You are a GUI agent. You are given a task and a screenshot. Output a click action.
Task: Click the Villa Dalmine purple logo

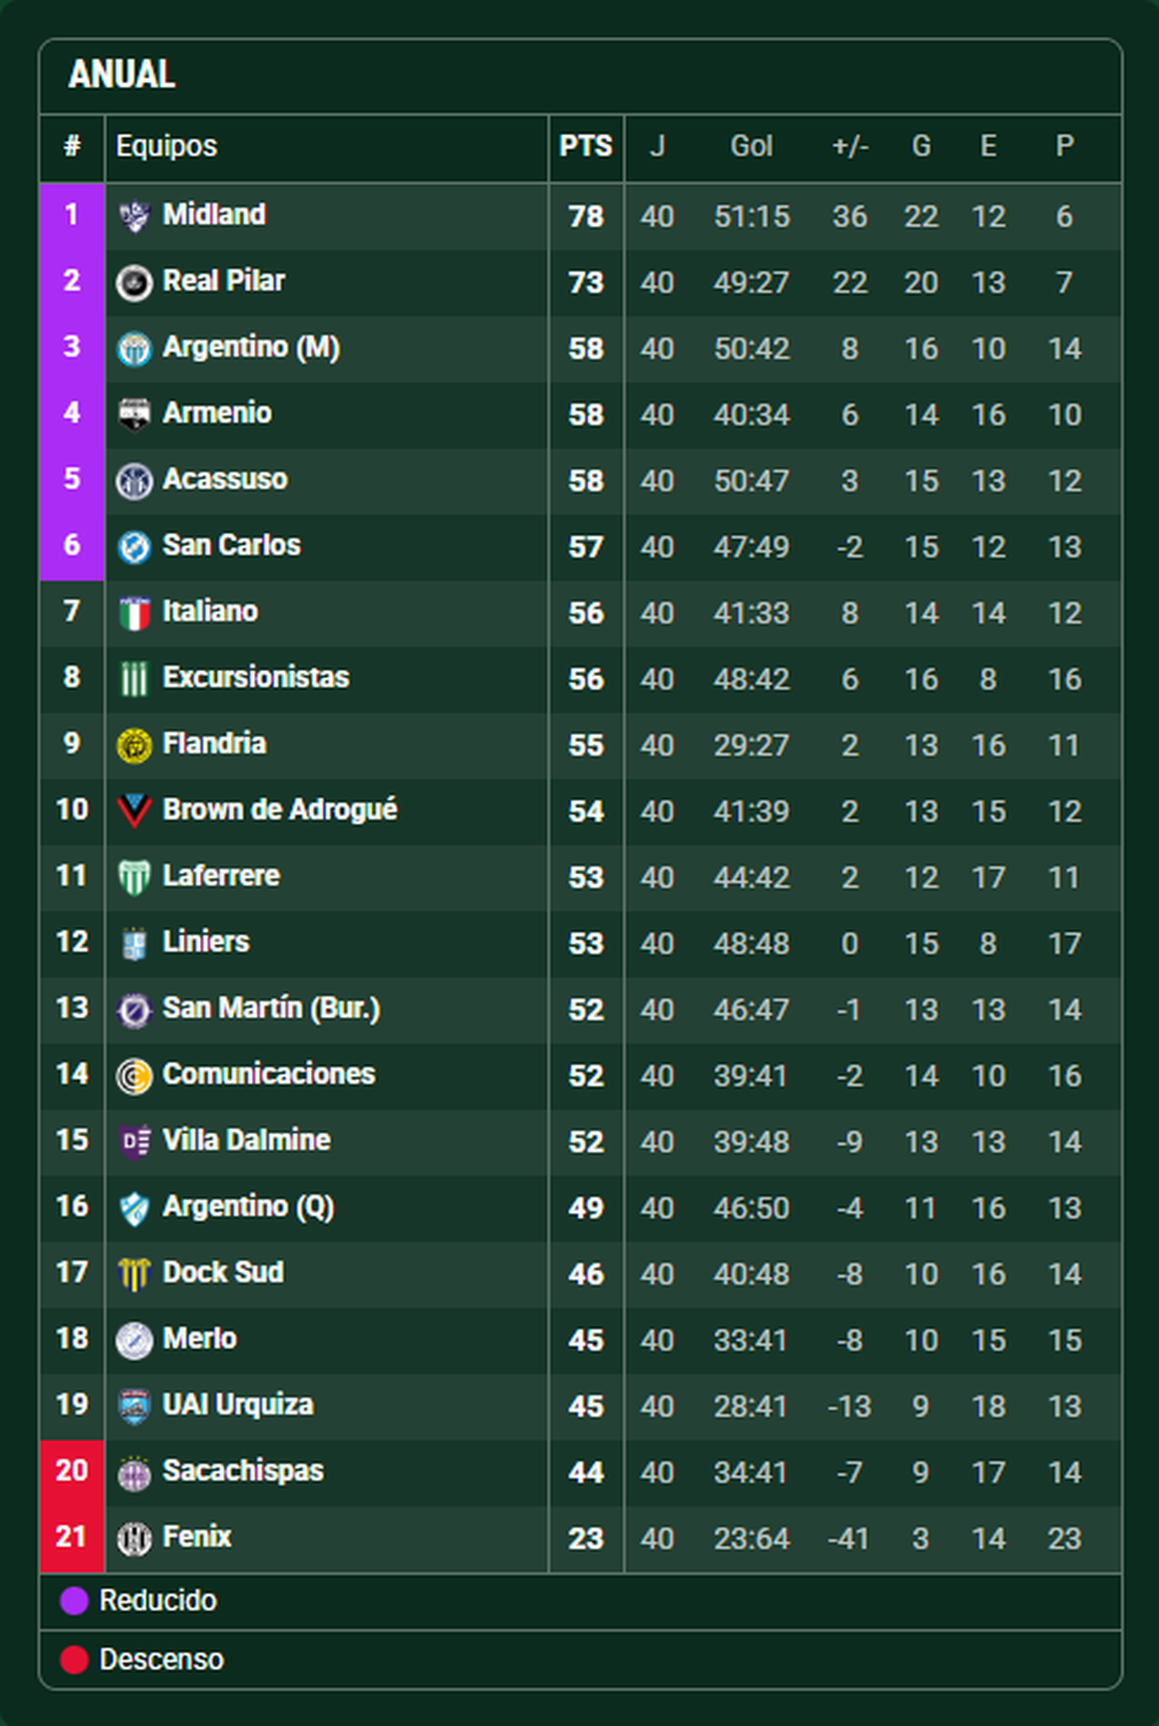pyautogui.click(x=134, y=1142)
